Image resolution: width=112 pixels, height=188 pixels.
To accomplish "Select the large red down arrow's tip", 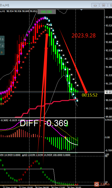I will pyautogui.click(x=86, y=92).
